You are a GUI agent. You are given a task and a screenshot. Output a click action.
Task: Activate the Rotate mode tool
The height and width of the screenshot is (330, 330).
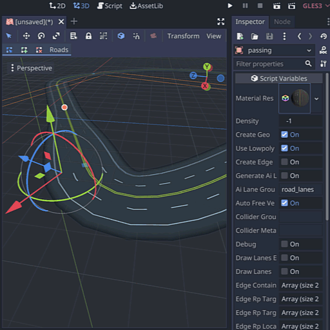pos(41,36)
